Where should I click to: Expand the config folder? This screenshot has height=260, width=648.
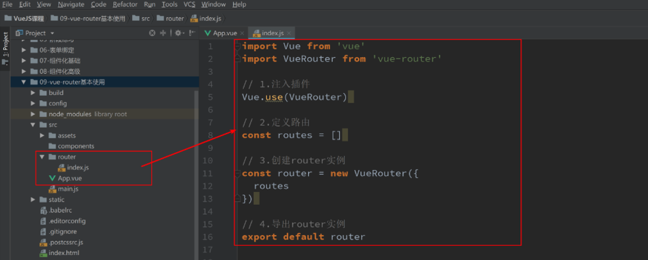click(33, 104)
